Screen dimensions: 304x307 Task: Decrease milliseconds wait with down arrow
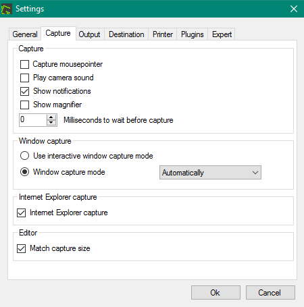click(51, 123)
